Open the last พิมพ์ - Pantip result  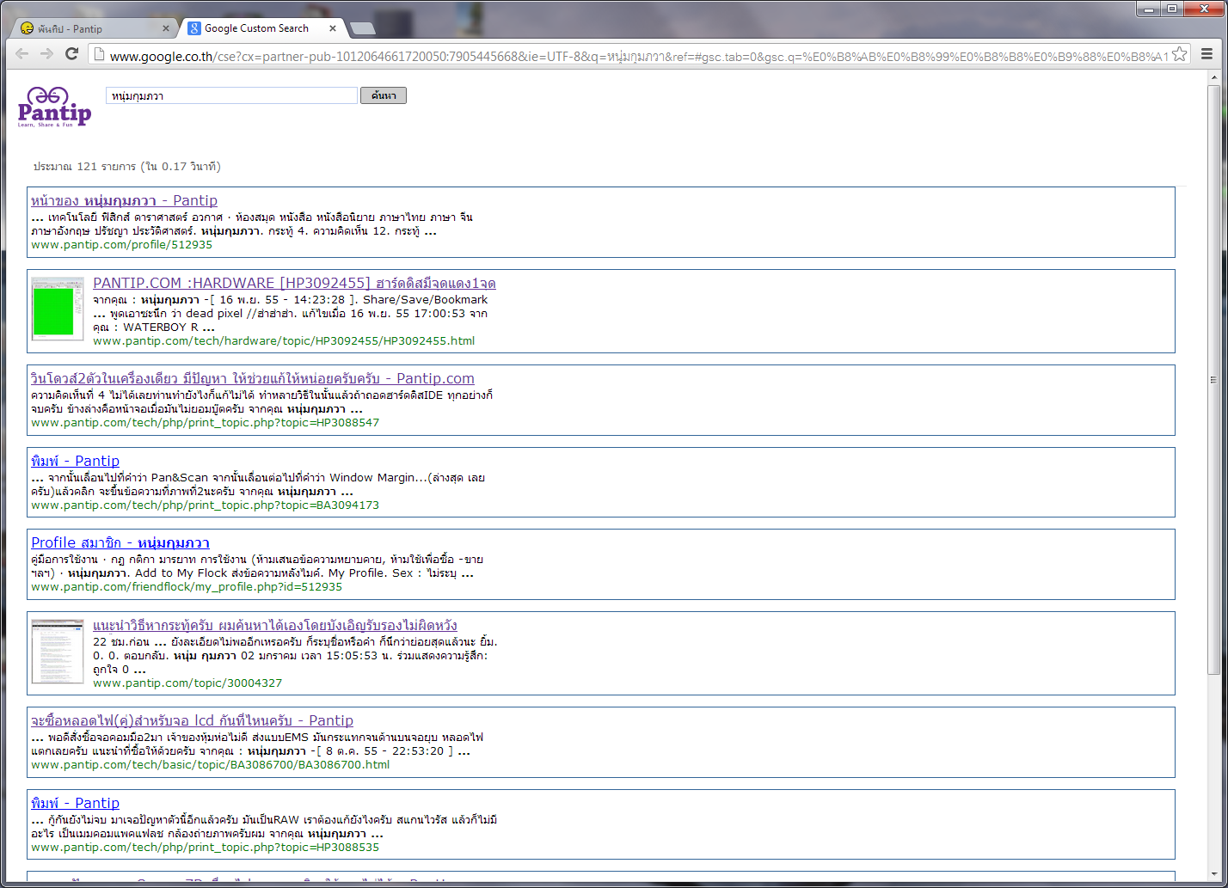(x=75, y=803)
